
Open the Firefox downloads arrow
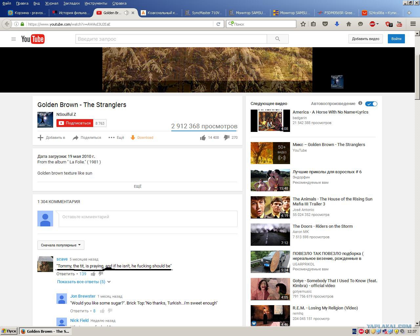tap(337, 24)
